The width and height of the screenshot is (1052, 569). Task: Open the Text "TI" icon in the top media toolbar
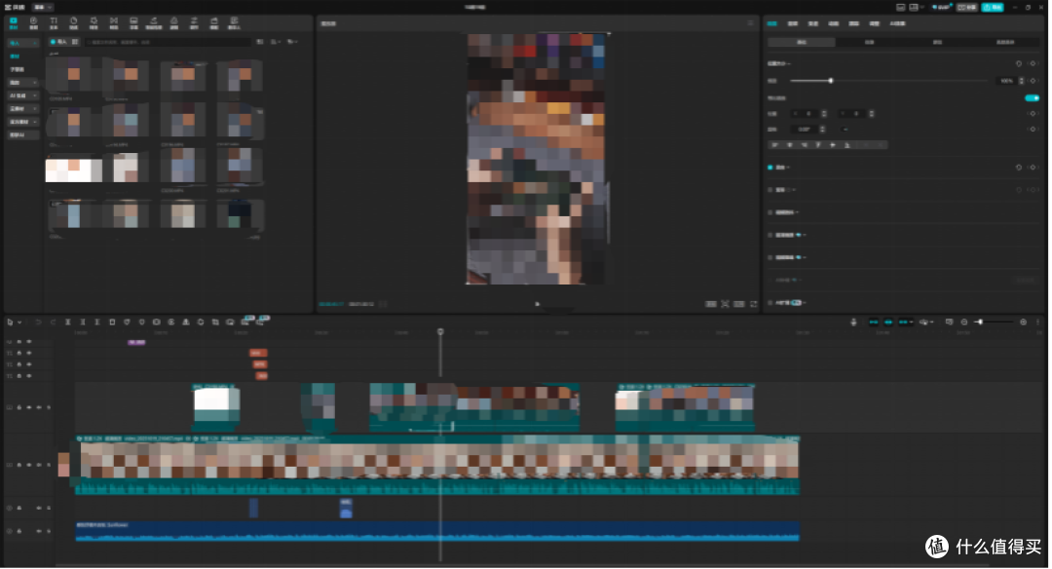point(54,22)
